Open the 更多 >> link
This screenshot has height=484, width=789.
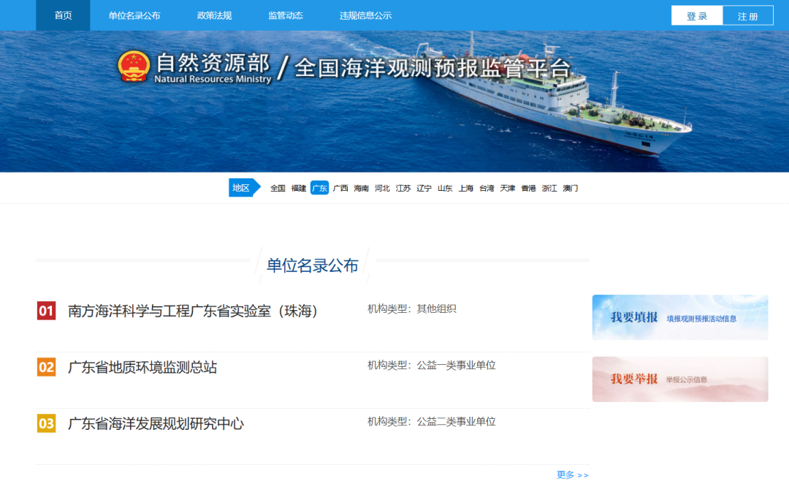pyautogui.click(x=573, y=475)
